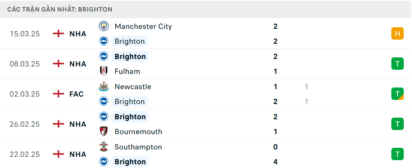Select the FAC competition label

(76, 94)
